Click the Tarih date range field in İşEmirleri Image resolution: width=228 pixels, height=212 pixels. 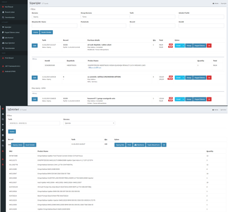(34, 123)
